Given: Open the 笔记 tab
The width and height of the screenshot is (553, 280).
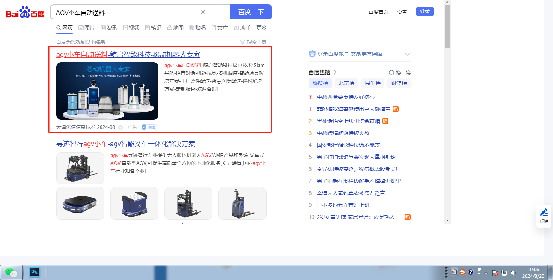Looking at the screenshot, I should pos(153,28).
